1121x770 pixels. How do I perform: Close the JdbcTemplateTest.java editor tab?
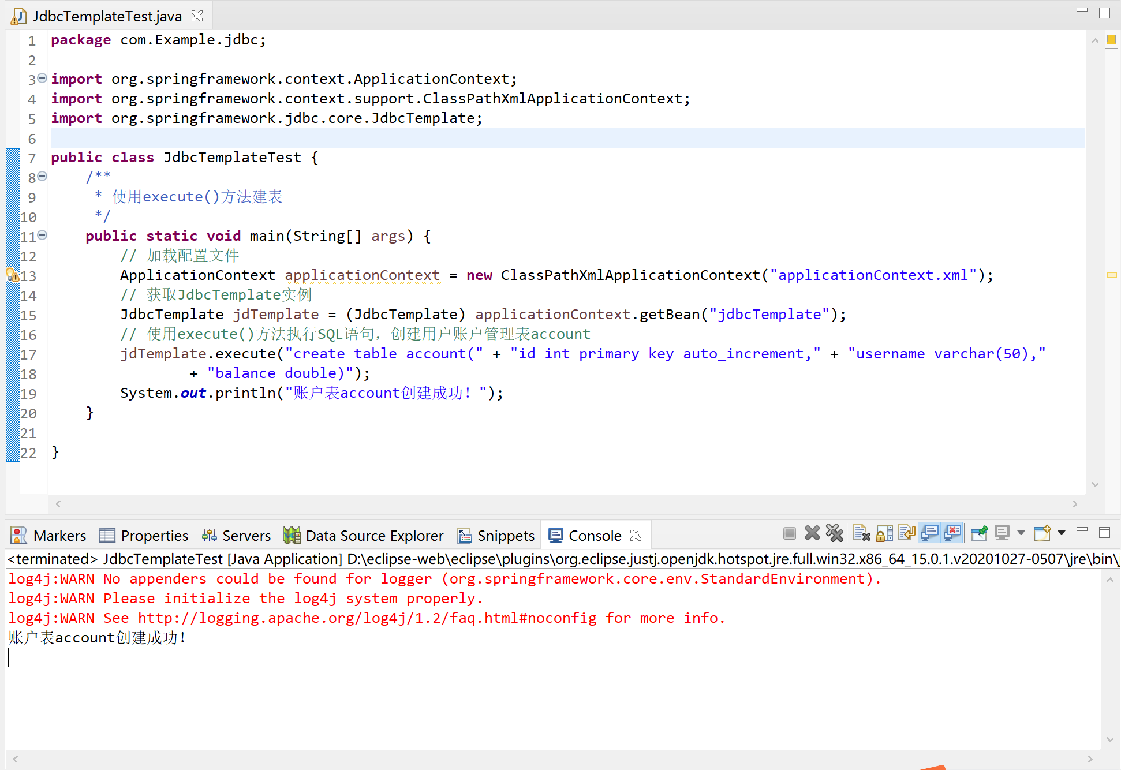(197, 16)
